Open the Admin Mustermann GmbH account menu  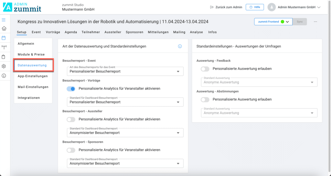click(294, 7)
